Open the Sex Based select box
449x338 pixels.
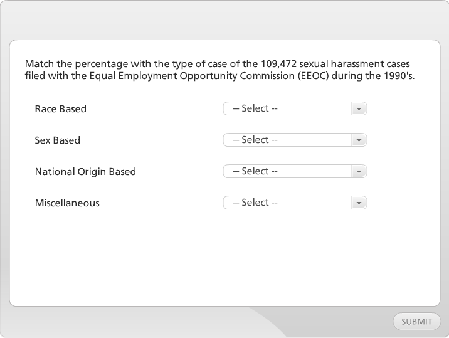tap(288, 140)
